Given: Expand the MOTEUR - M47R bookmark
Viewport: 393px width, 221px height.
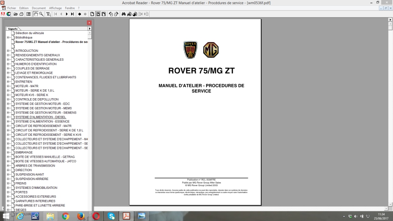Looking at the screenshot, I should [8, 86].
